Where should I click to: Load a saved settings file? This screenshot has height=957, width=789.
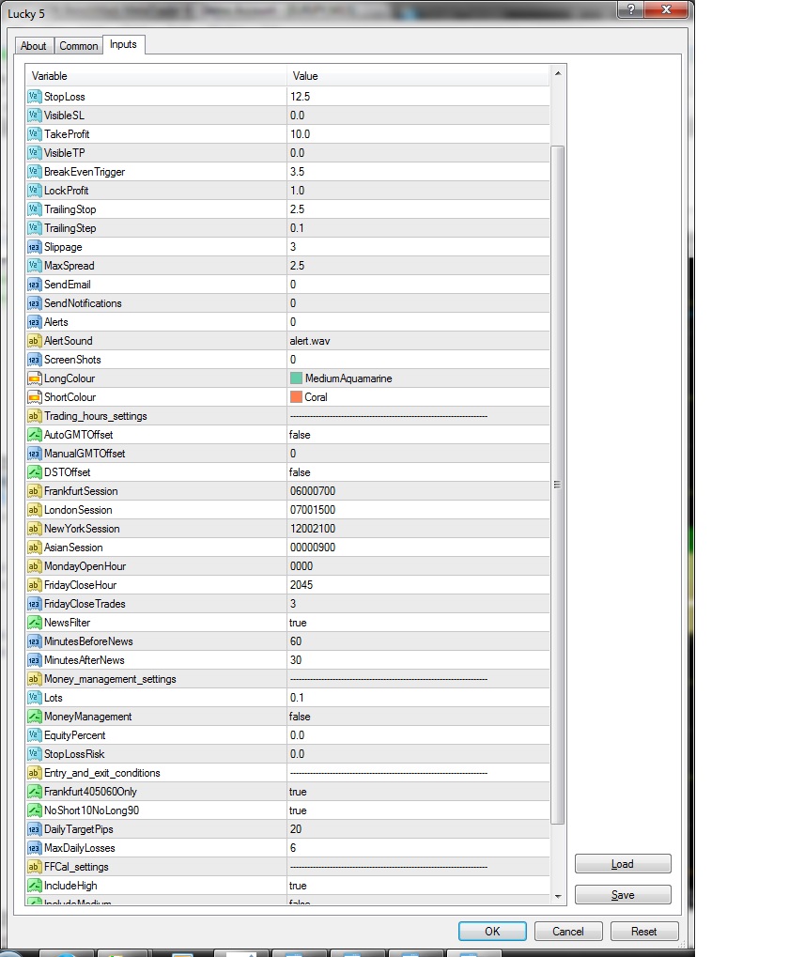(623, 864)
